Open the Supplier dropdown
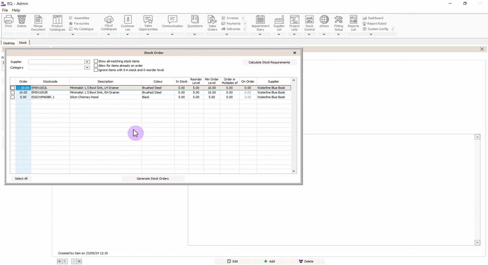Viewport: 488px width, 265px height. pos(87,62)
